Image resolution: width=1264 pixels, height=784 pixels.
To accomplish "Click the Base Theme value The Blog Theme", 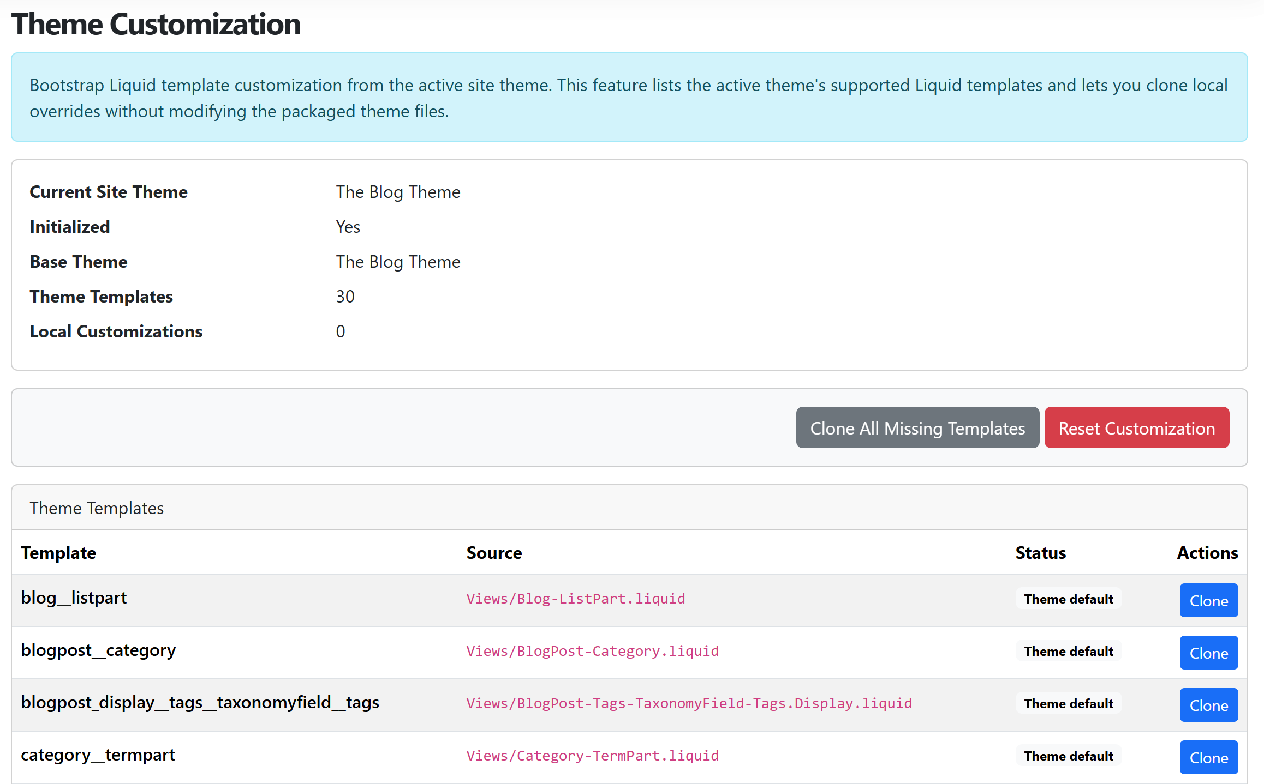I will tap(398, 262).
